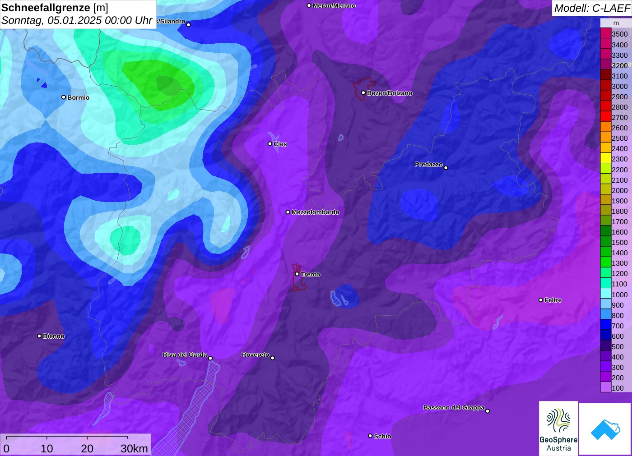Click the blue house and cloud logo

[605, 429]
